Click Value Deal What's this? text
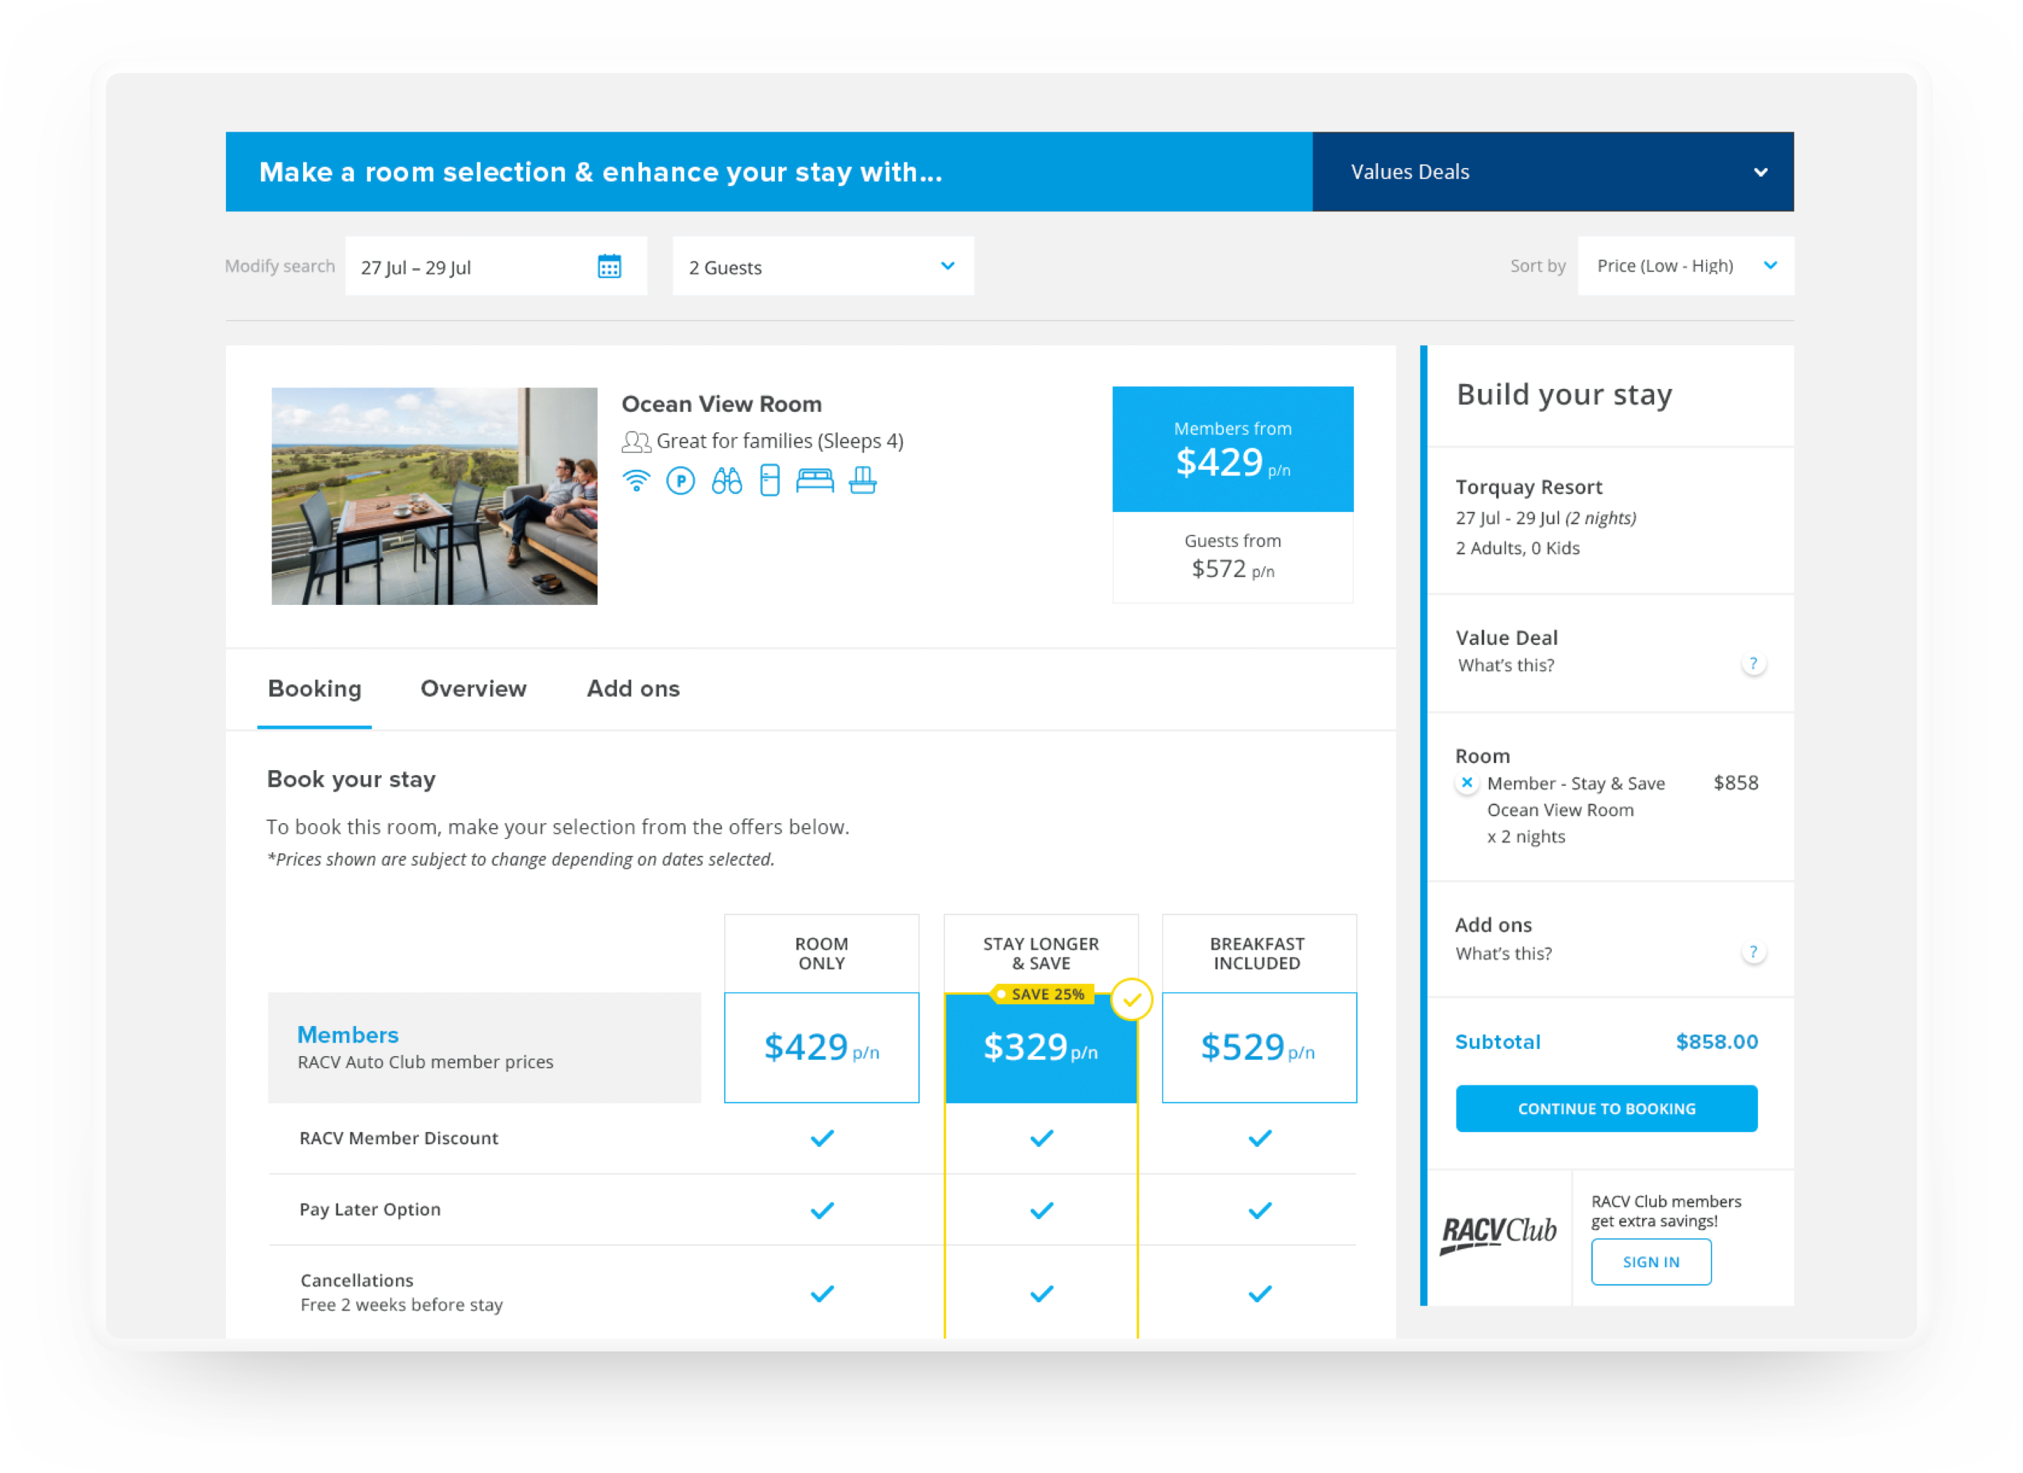The image size is (2023, 1473). 1505,666
